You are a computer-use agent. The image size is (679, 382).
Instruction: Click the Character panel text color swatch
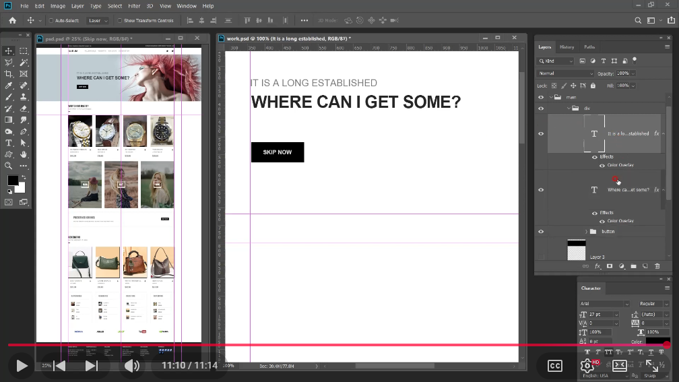pos(657,342)
